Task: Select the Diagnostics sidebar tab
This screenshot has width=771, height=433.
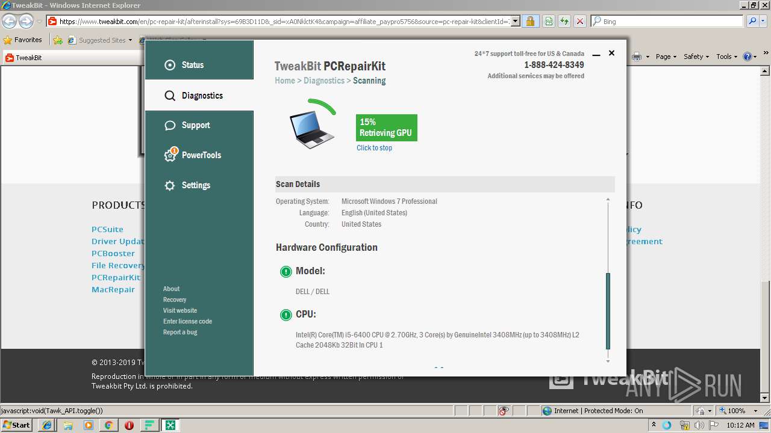Action: [x=199, y=96]
